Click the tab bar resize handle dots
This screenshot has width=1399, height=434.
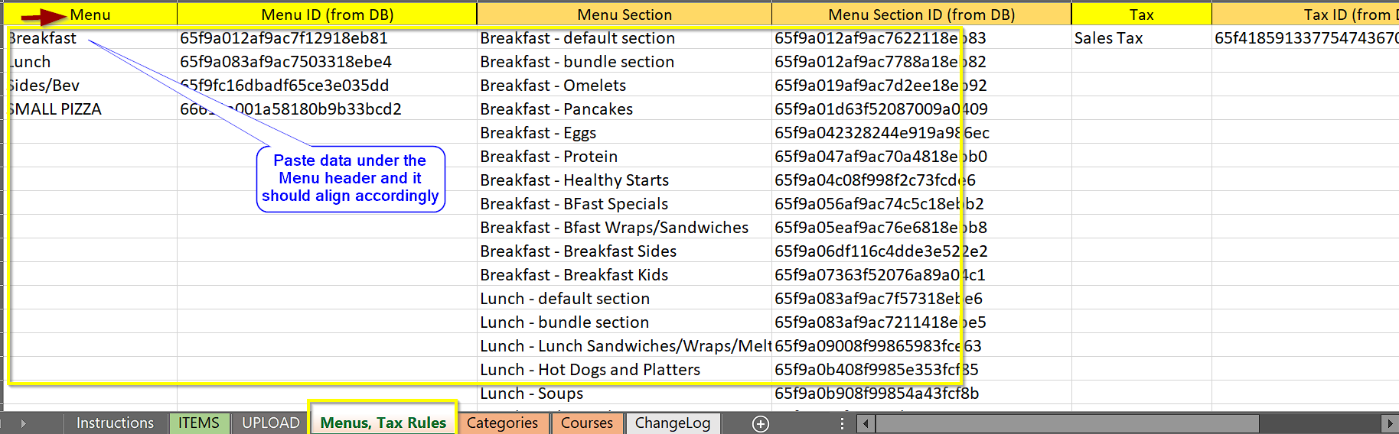[842, 423]
